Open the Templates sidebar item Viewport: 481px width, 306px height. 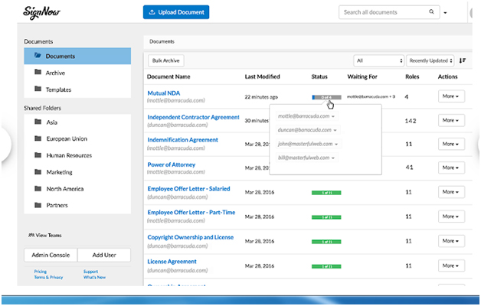pos(77,90)
